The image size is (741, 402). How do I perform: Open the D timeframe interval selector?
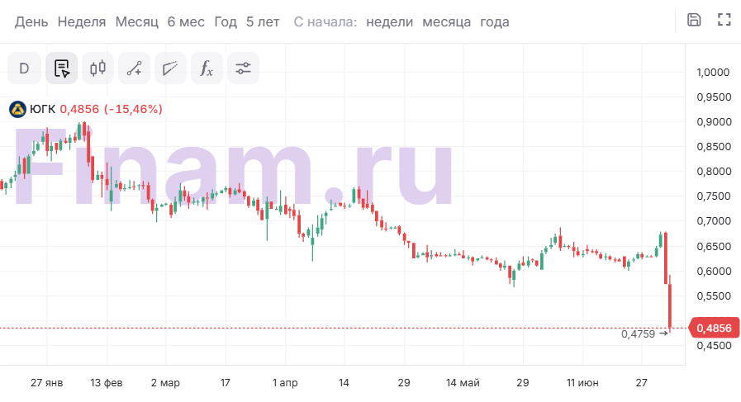(24, 69)
